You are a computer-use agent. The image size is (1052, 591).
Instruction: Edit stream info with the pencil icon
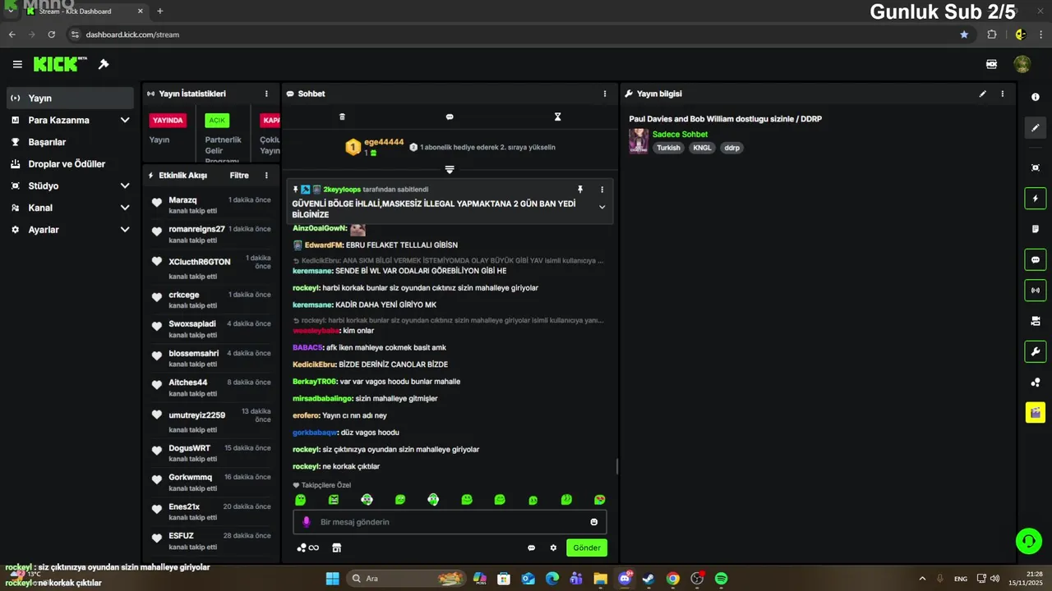point(982,94)
